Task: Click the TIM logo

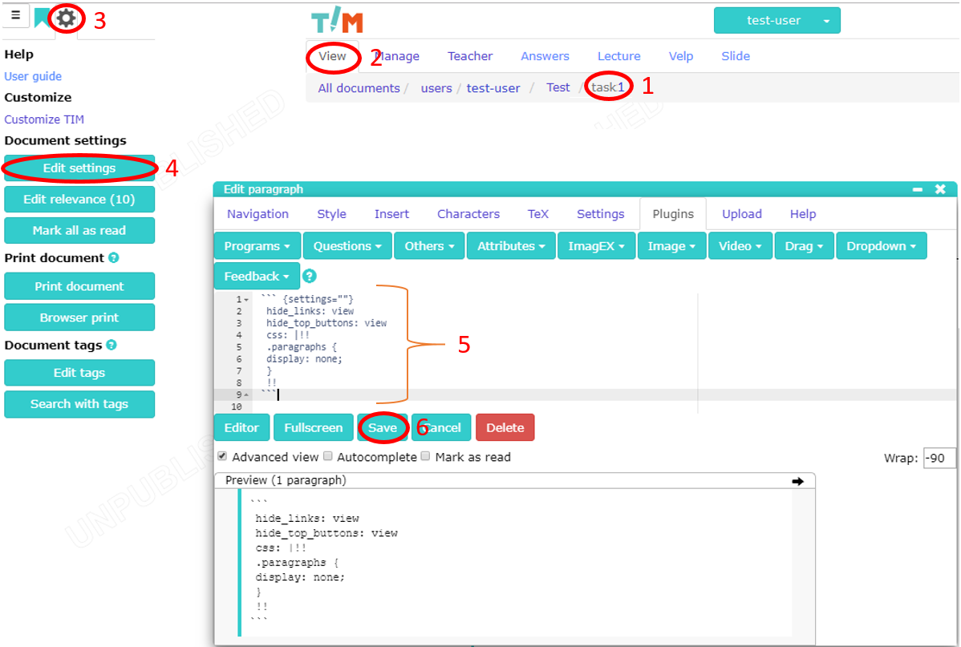Action: [337, 19]
